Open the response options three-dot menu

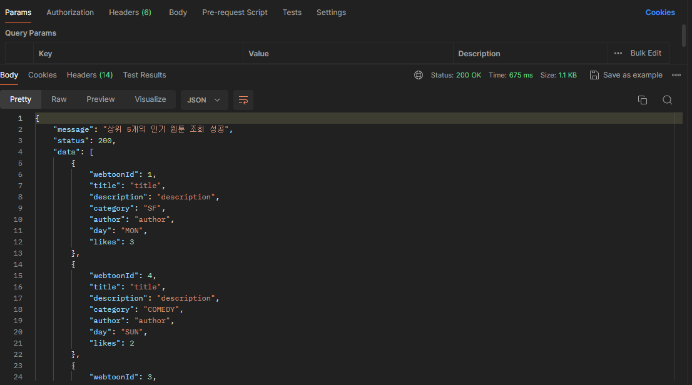(676, 75)
